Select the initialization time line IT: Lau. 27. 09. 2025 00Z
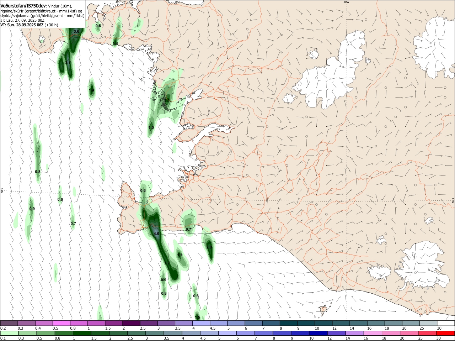Viewport: 455px width, 341px height. click(22, 20)
